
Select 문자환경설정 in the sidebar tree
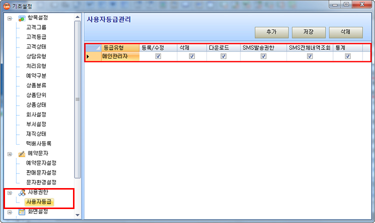[x=41, y=182]
